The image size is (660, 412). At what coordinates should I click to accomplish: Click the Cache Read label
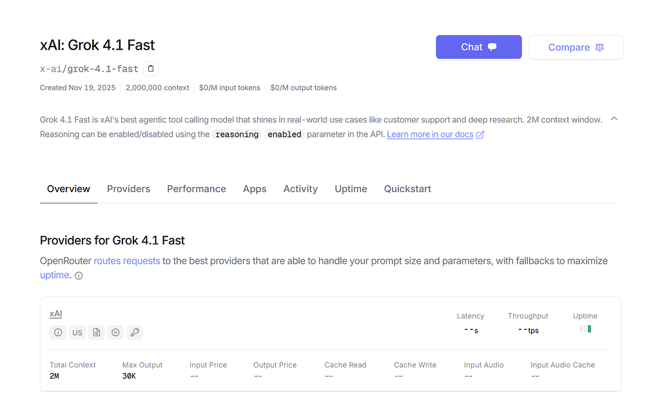[x=345, y=365]
